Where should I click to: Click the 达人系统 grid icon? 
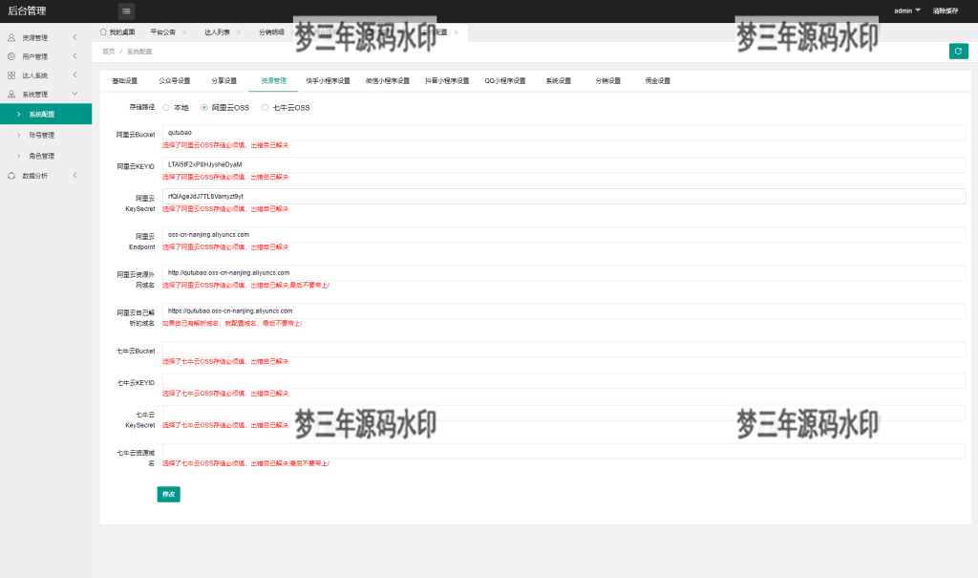click(x=11, y=75)
